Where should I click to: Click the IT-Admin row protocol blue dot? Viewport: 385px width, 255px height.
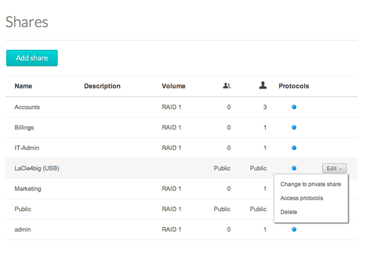294,148
